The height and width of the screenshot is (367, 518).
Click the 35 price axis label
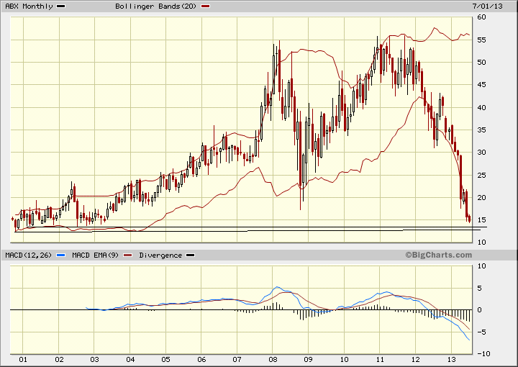481,130
